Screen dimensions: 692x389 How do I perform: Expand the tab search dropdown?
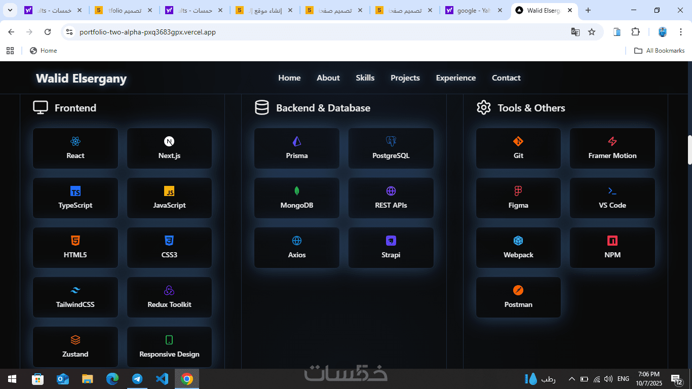click(10, 10)
